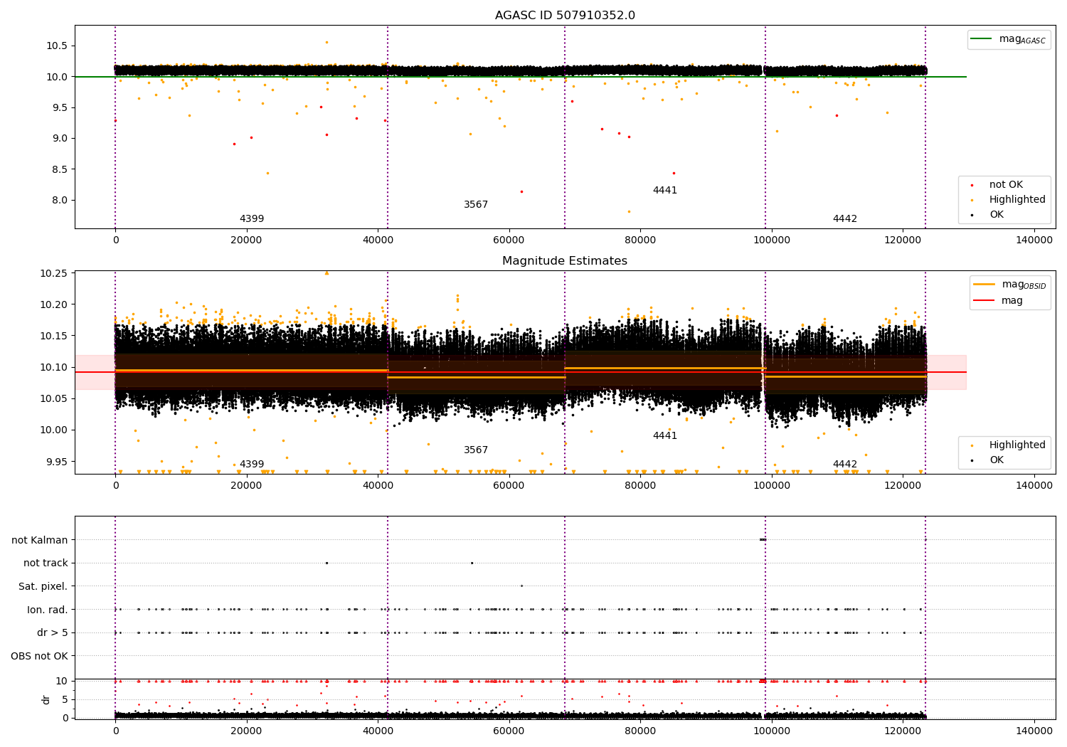This screenshot has width=1067, height=747.
Task: Click the 5 tick on the dr axis
Action: [65, 699]
